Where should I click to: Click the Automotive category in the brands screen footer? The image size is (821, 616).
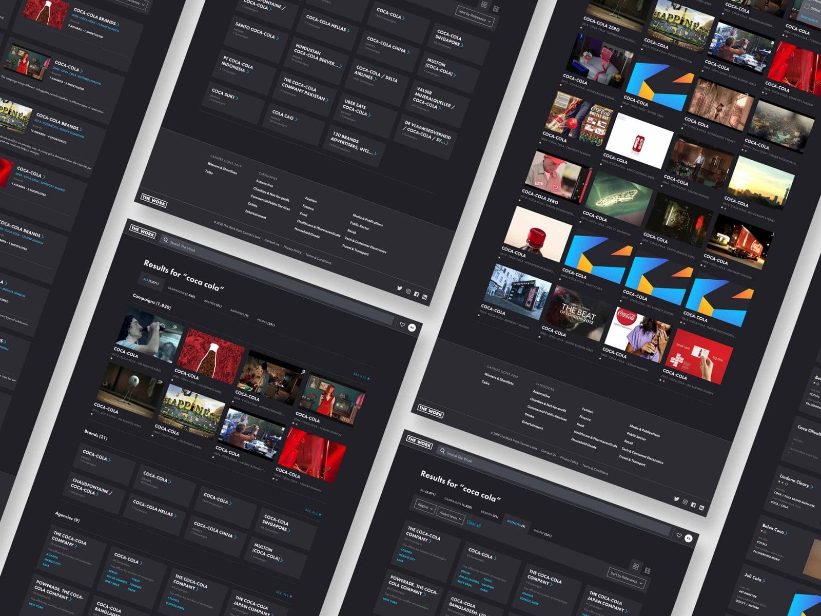click(x=265, y=183)
